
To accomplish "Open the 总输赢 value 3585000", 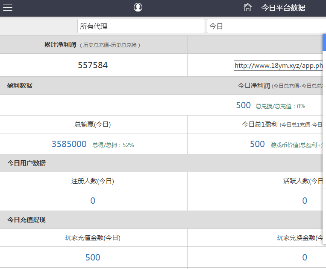I will pos(69,144).
